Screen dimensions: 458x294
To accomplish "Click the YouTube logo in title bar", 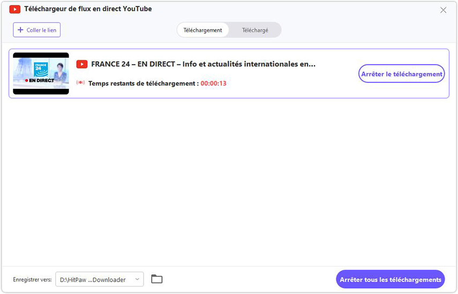I will pos(14,9).
